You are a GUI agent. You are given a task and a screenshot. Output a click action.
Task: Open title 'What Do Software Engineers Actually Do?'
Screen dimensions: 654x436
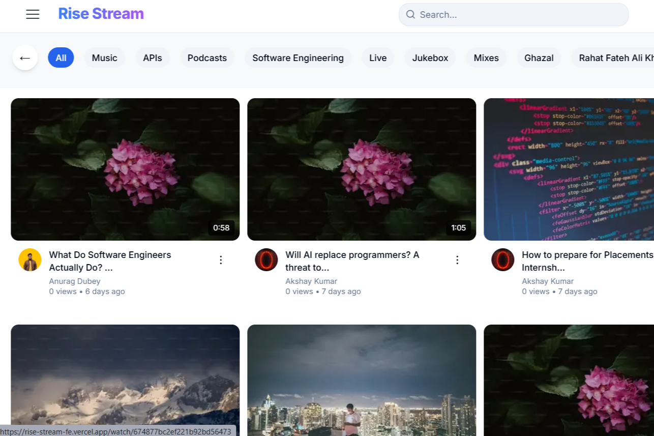click(110, 261)
